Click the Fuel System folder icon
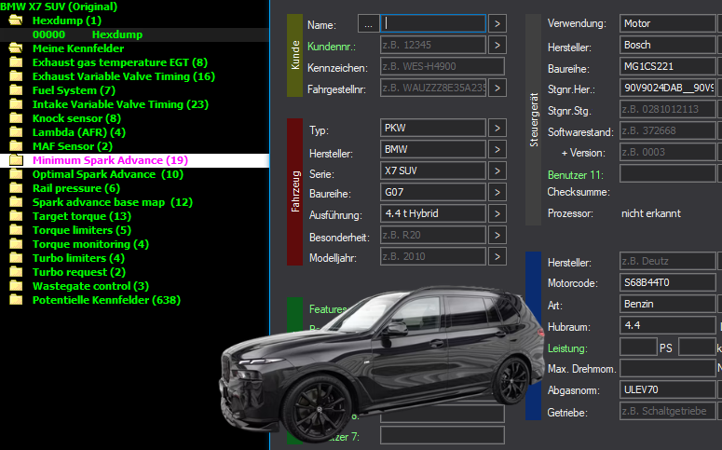 pos(16,90)
